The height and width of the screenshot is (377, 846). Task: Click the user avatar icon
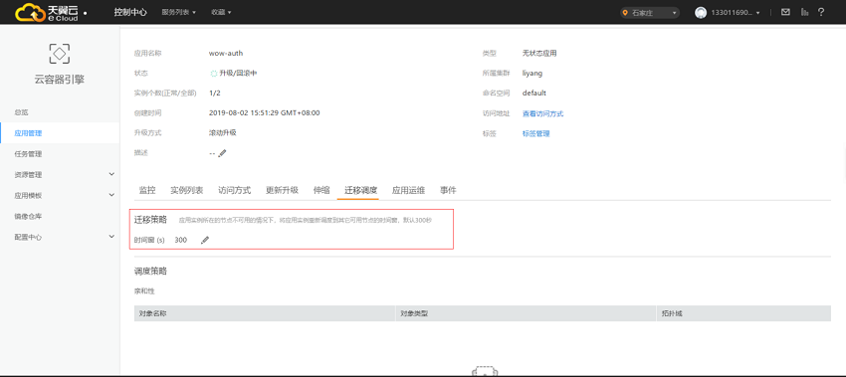[x=701, y=12]
